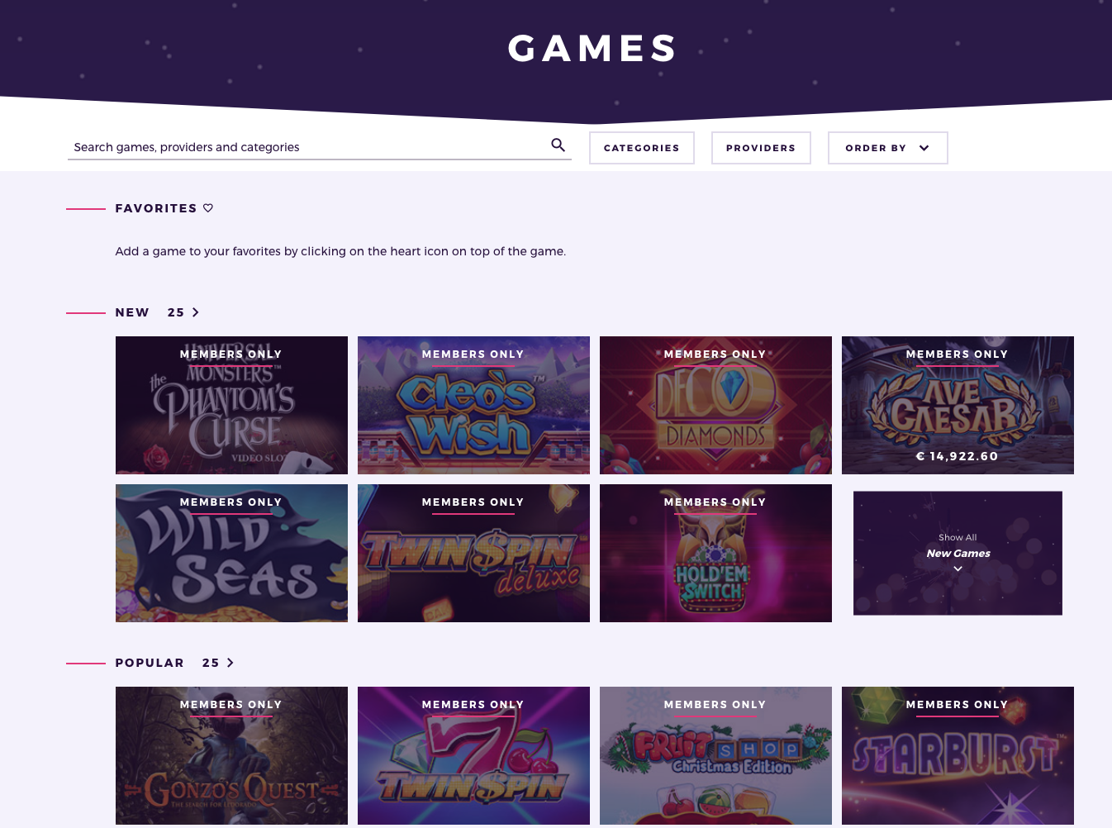Expand the Order By dropdown
Image resolution: width=1112 pixels, height=828 pixels.
click(888, 148)
